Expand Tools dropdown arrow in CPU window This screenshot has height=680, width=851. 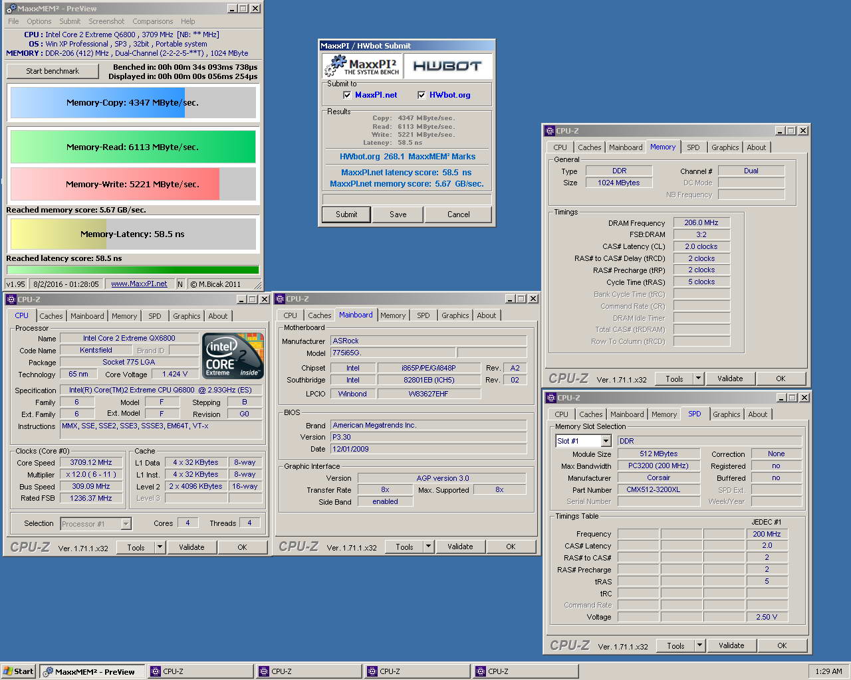tap(160, 547)
